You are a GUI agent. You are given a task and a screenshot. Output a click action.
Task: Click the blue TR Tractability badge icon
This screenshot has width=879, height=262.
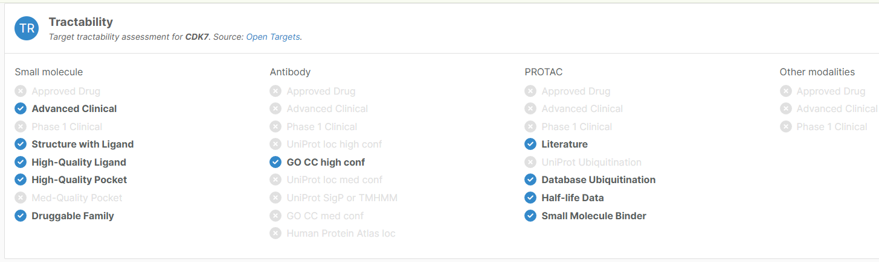(x=27, y=28)
